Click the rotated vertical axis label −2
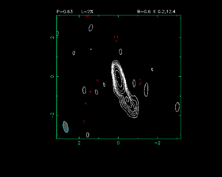Image resolution: width=222 pixels, height=177 pixels. [x=52, y=115]
